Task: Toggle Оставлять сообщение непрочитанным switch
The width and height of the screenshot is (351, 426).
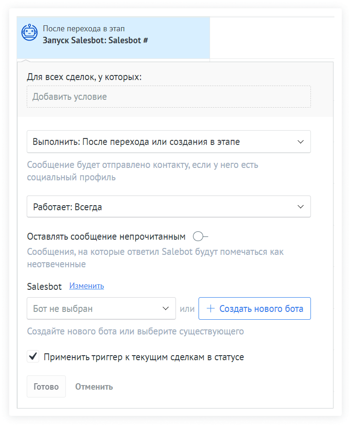Action: (200, 236)
